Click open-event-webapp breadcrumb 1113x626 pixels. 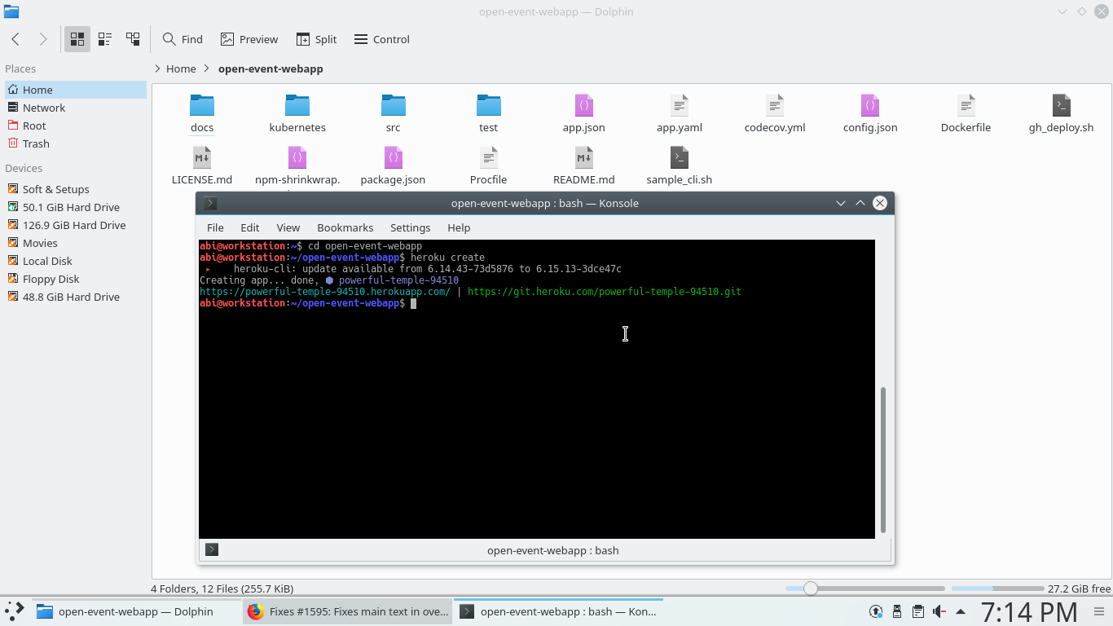click(271, 68)
